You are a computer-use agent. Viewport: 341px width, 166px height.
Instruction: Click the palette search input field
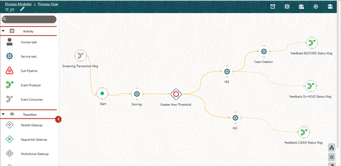point(29,19)
